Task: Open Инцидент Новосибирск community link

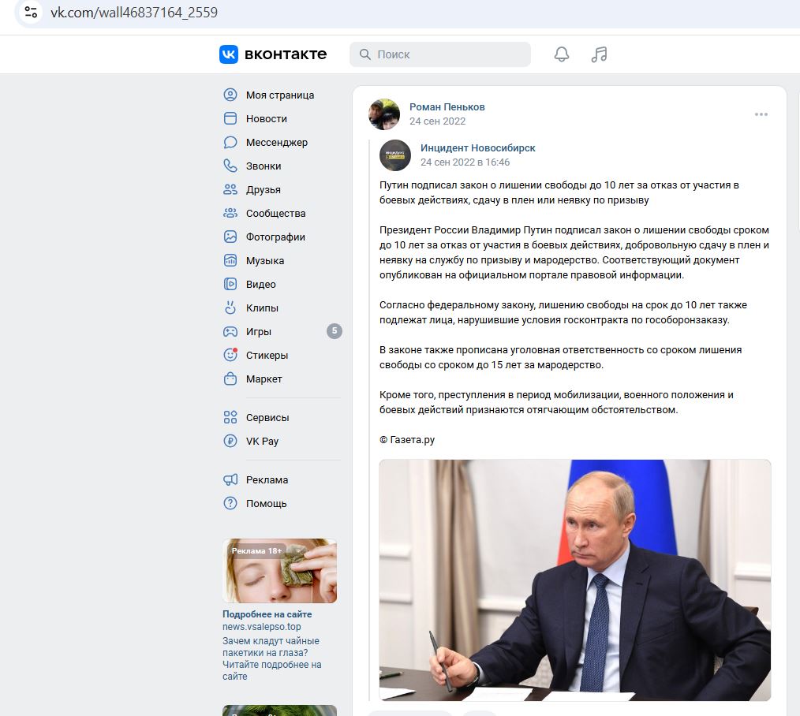Action: (x=477, y=148)
